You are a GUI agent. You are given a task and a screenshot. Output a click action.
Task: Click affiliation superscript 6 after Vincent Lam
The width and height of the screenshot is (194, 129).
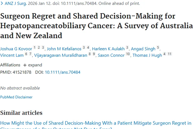coord(26,54)
